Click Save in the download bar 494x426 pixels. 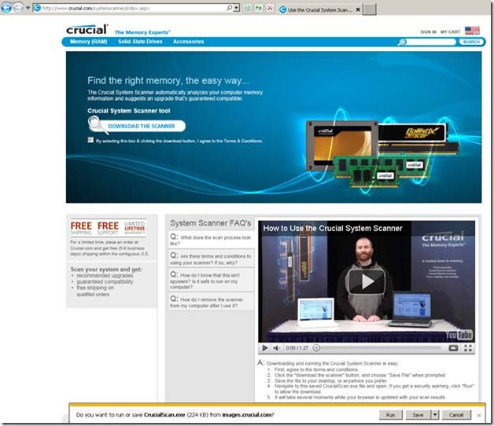pyautogui.click(x=418, y=415)
